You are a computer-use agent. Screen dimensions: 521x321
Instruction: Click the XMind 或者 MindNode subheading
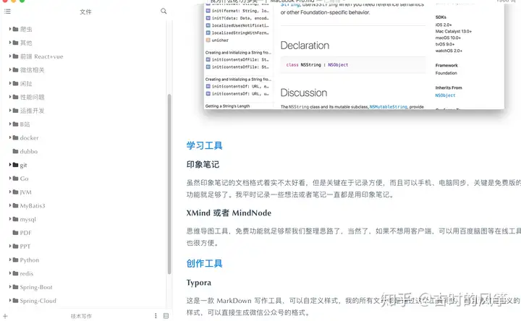229,213
